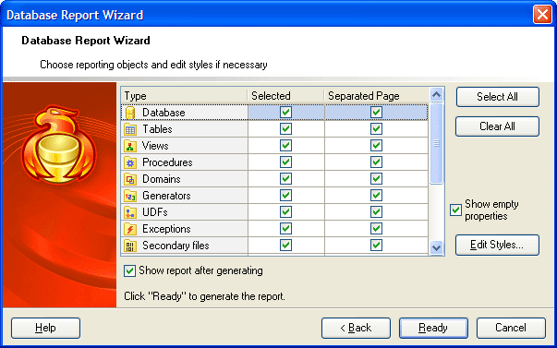Click the Procedures gear folder icon
This screenshot has width=557, height=348.
point(130,162)
